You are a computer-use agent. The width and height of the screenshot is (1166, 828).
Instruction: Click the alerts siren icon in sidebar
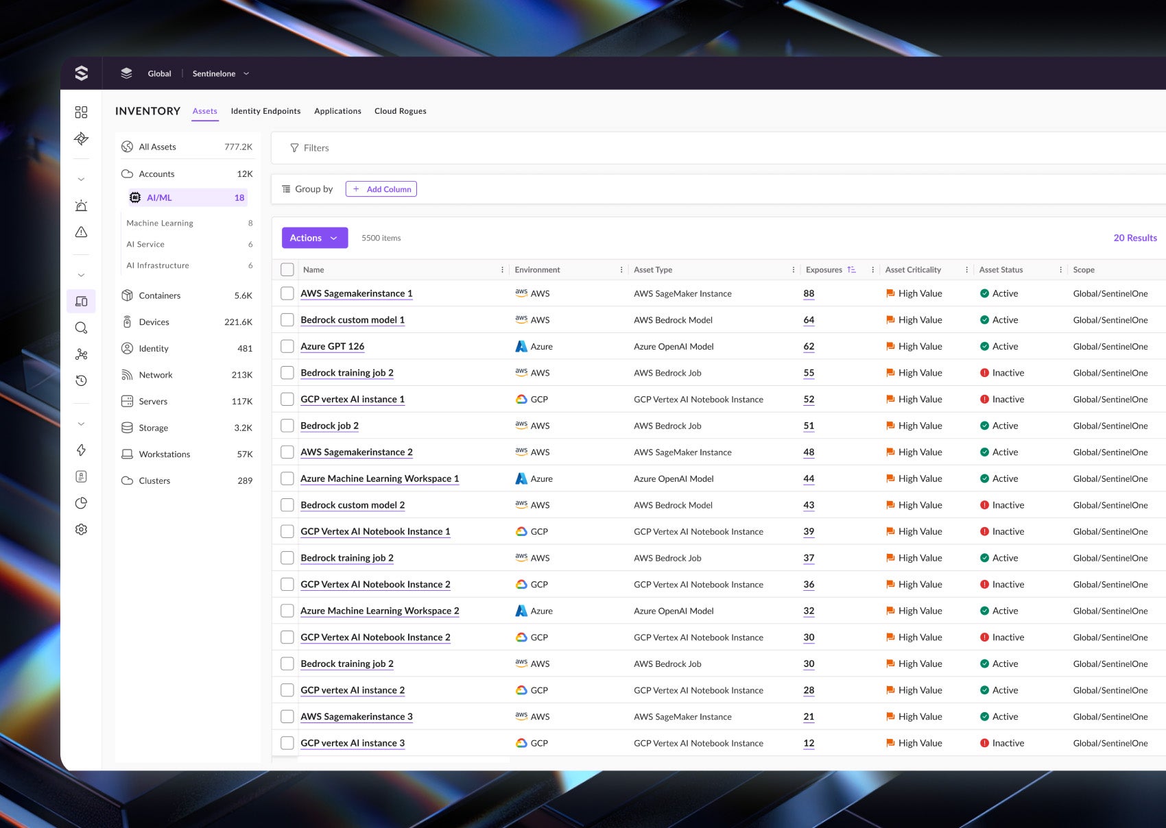[81, 206]
